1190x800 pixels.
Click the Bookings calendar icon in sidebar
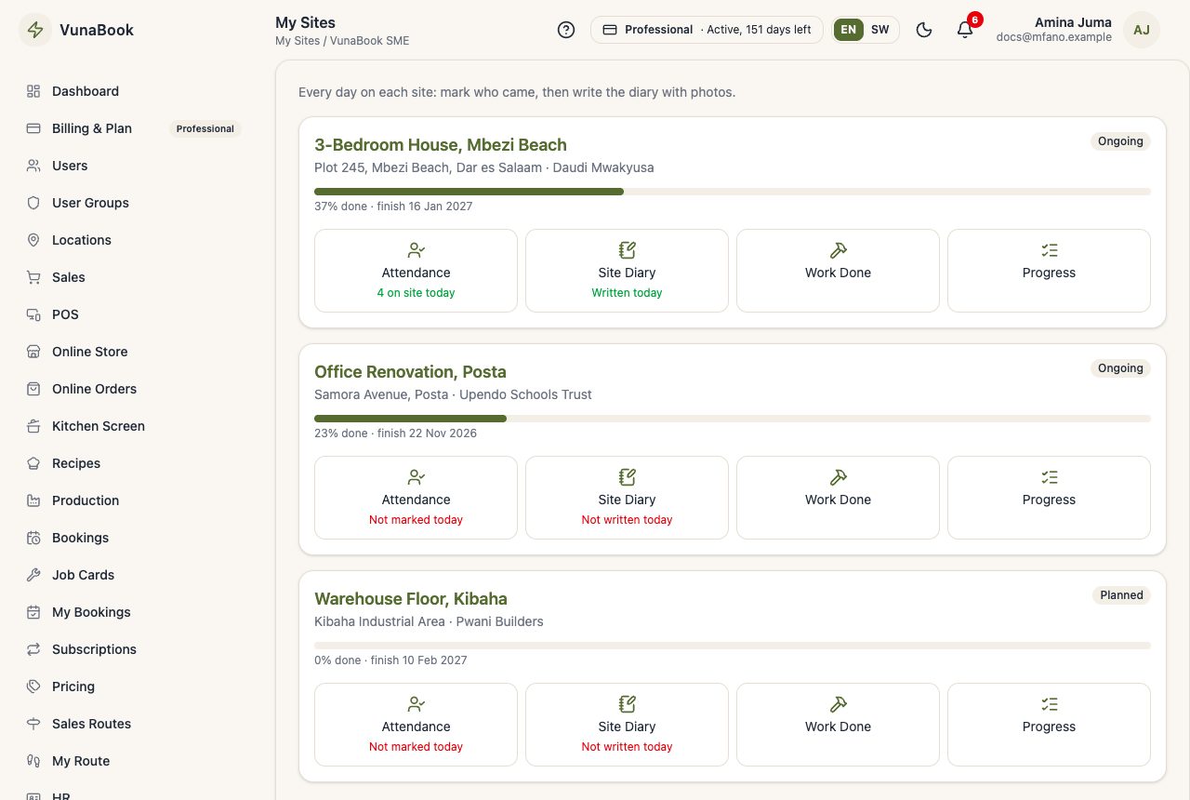(33, 538)
